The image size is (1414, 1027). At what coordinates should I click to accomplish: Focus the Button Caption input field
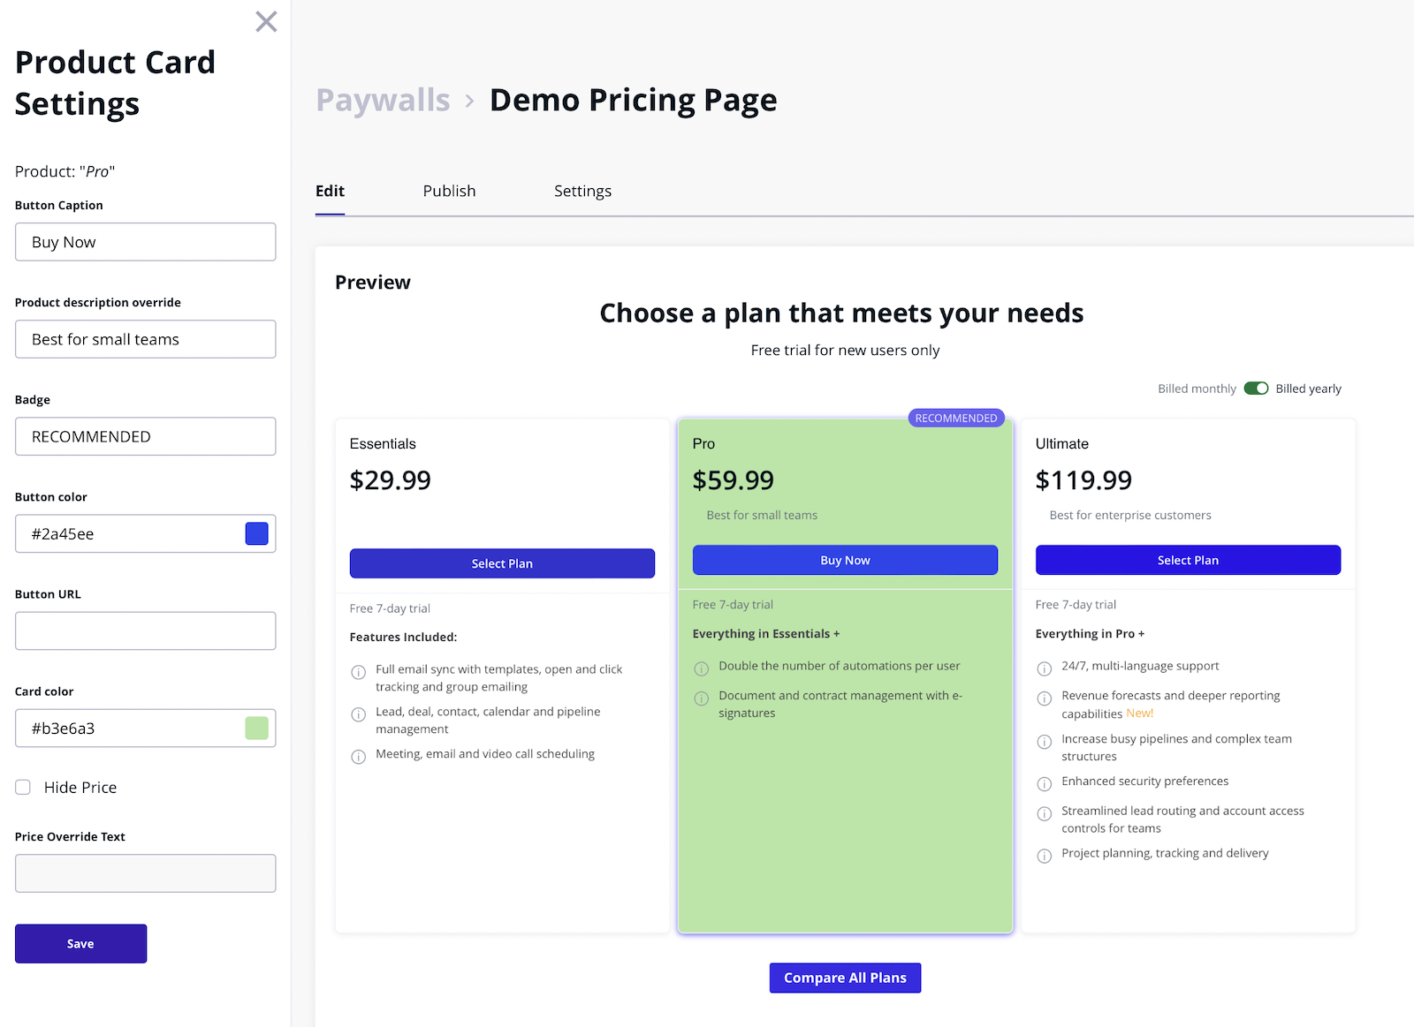tap(145, 242)
